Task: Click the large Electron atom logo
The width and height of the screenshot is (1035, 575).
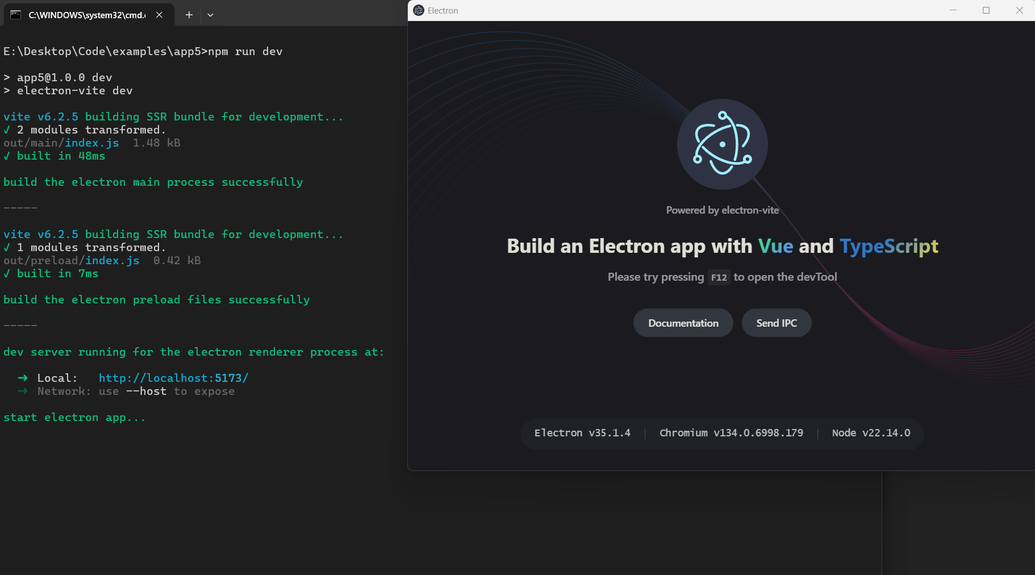Action: pos(722,144)
